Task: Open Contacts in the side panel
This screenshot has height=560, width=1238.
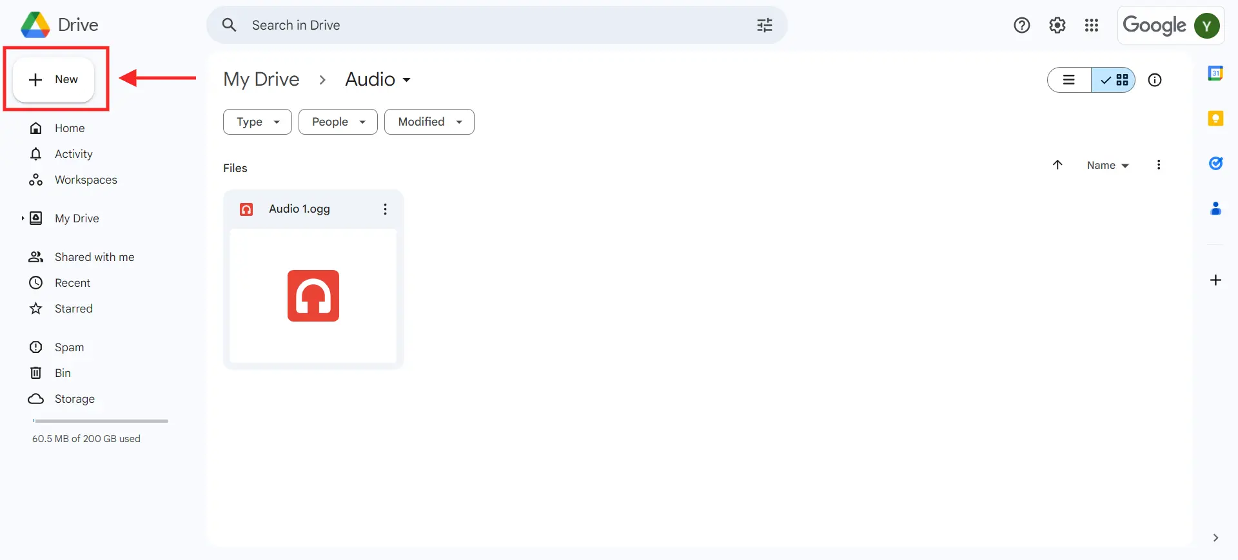Action: coord(1217,208)
